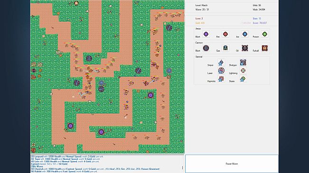This screenshot has height=173, width=309.
Task: Choose the Shotgun special tower icon
Action: (243, 62)
